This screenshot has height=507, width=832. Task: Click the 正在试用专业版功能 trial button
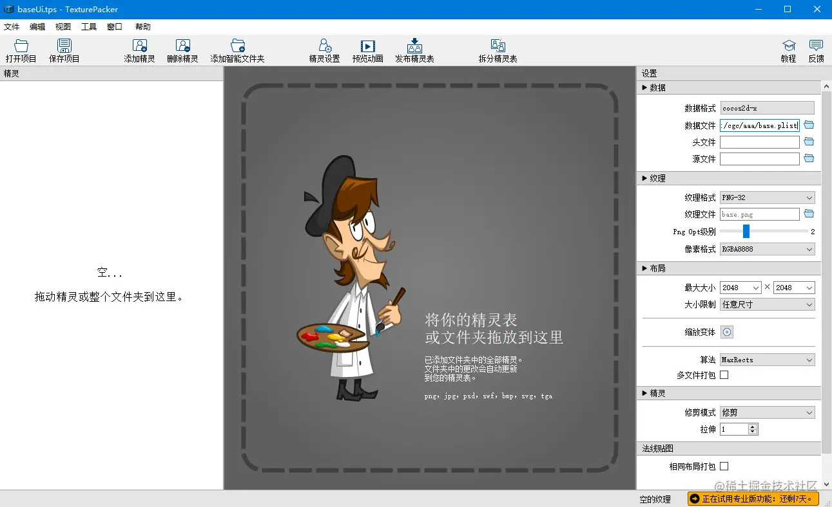click(x=753, y=499)
